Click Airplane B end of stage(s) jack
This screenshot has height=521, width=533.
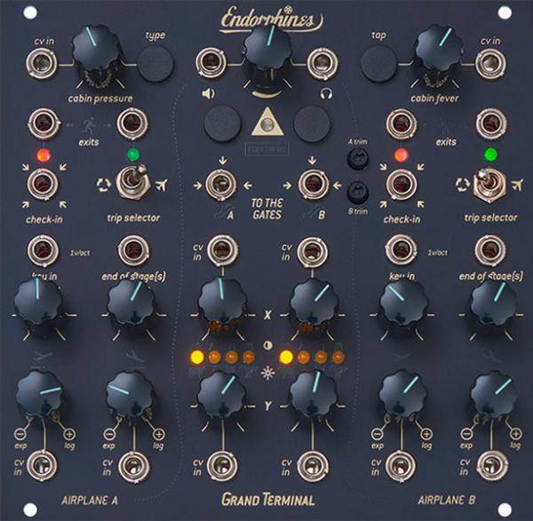pos(490,250)
